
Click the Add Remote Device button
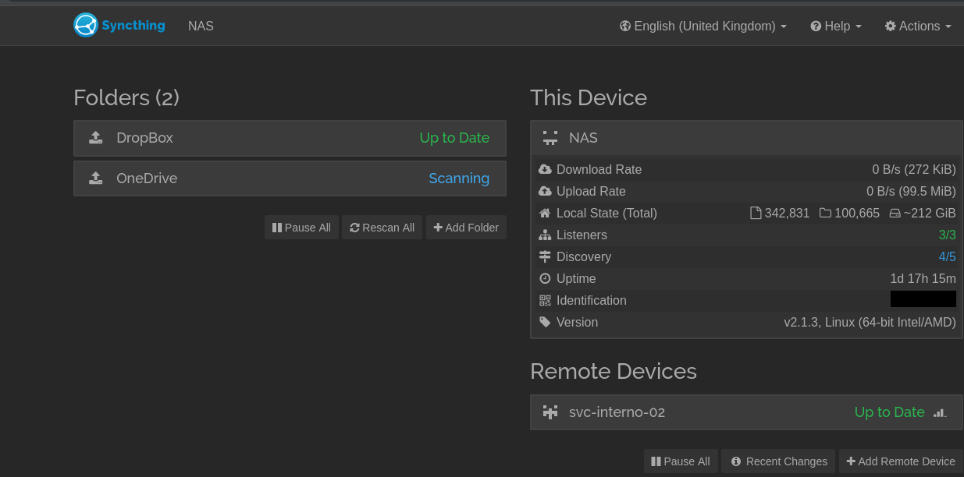coord(901,461)
